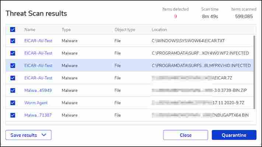Image resolution: width=262 pixels, height=147 pixels.
Task: Open the Malwa...45949 threat name link
Action: [38, 90]
